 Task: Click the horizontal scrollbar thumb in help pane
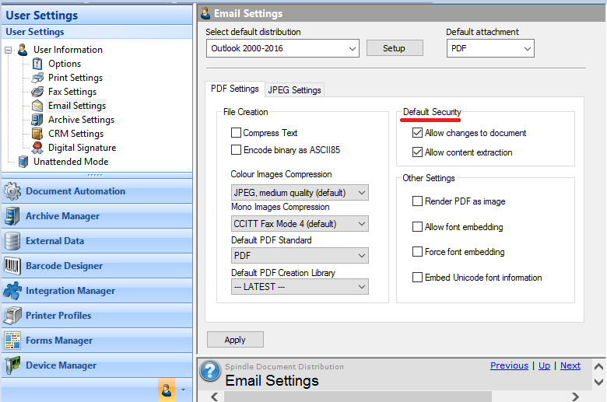(358, 397)
